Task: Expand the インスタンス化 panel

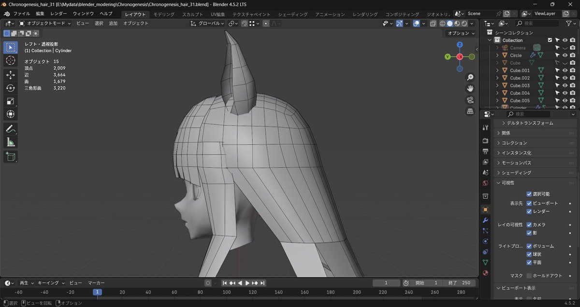Action: pyautogui.click(x=536, y=153)
